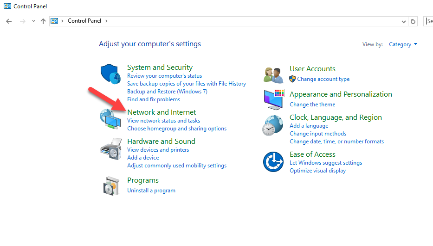Click Change account type link
433x246 pixels.
pos(323,79)
